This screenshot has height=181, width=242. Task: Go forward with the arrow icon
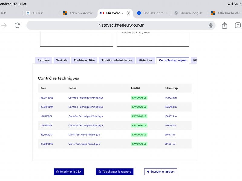(4, 25)
